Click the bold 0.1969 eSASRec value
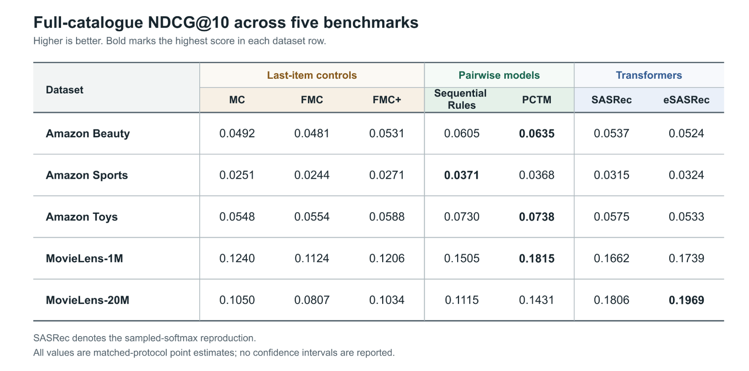Image resolution: width=749 pixels, height=371 pixels. tap(686, 300)
